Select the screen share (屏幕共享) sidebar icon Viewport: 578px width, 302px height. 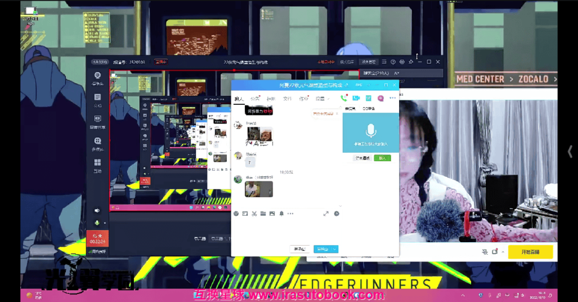[97, 122]
